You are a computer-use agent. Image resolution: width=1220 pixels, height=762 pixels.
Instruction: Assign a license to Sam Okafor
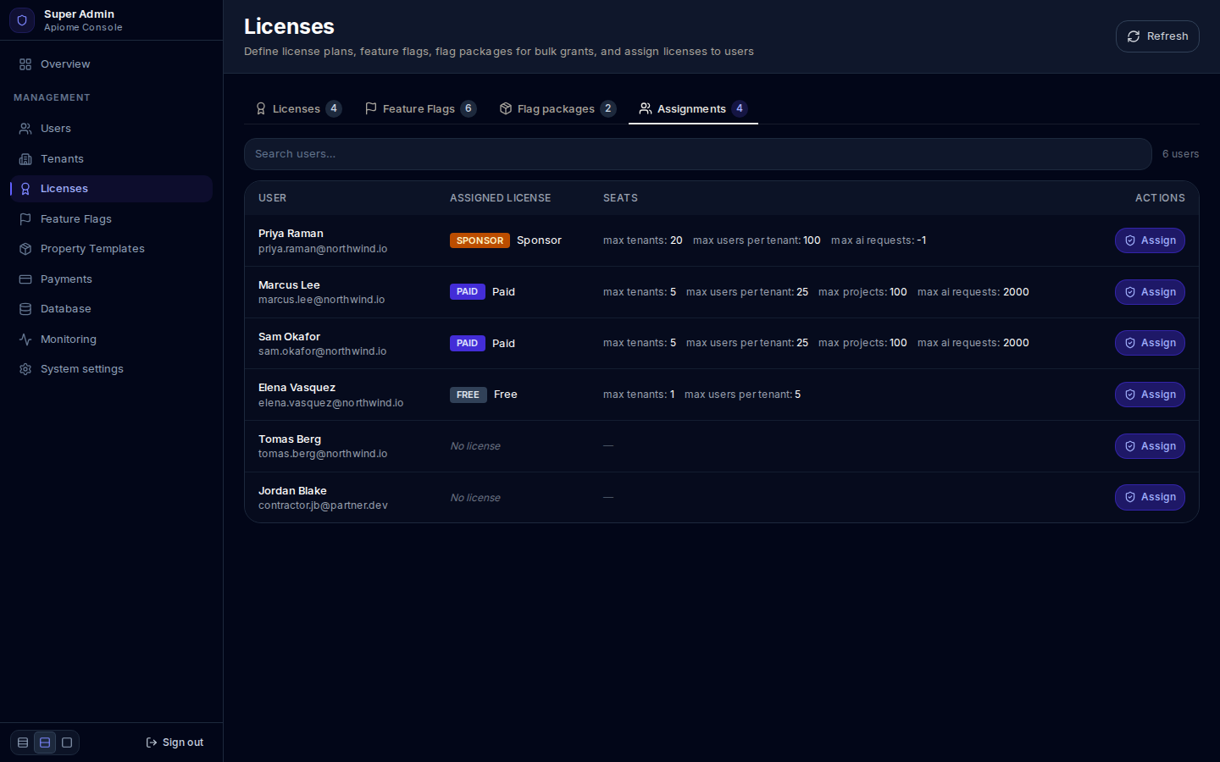pos(1150,343)
